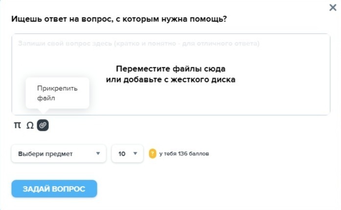Open the Ω special symbols picker
341x210 pixels.
click(30, 126)
